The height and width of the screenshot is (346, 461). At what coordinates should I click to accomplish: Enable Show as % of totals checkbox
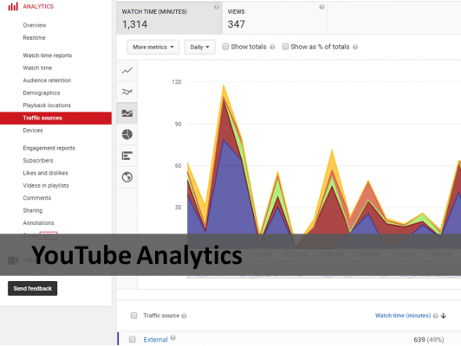[285, 47]
